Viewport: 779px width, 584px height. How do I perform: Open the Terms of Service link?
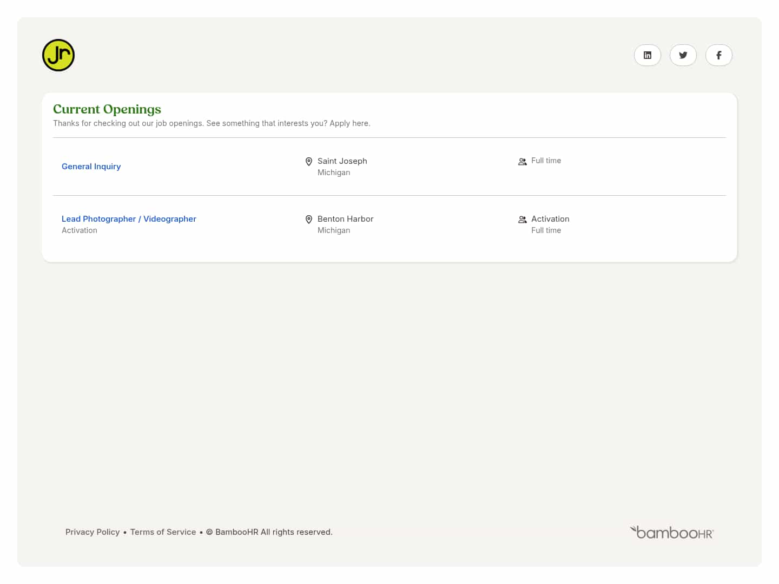163,532
